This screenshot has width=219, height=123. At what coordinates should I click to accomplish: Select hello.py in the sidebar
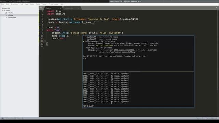point(10,15)
